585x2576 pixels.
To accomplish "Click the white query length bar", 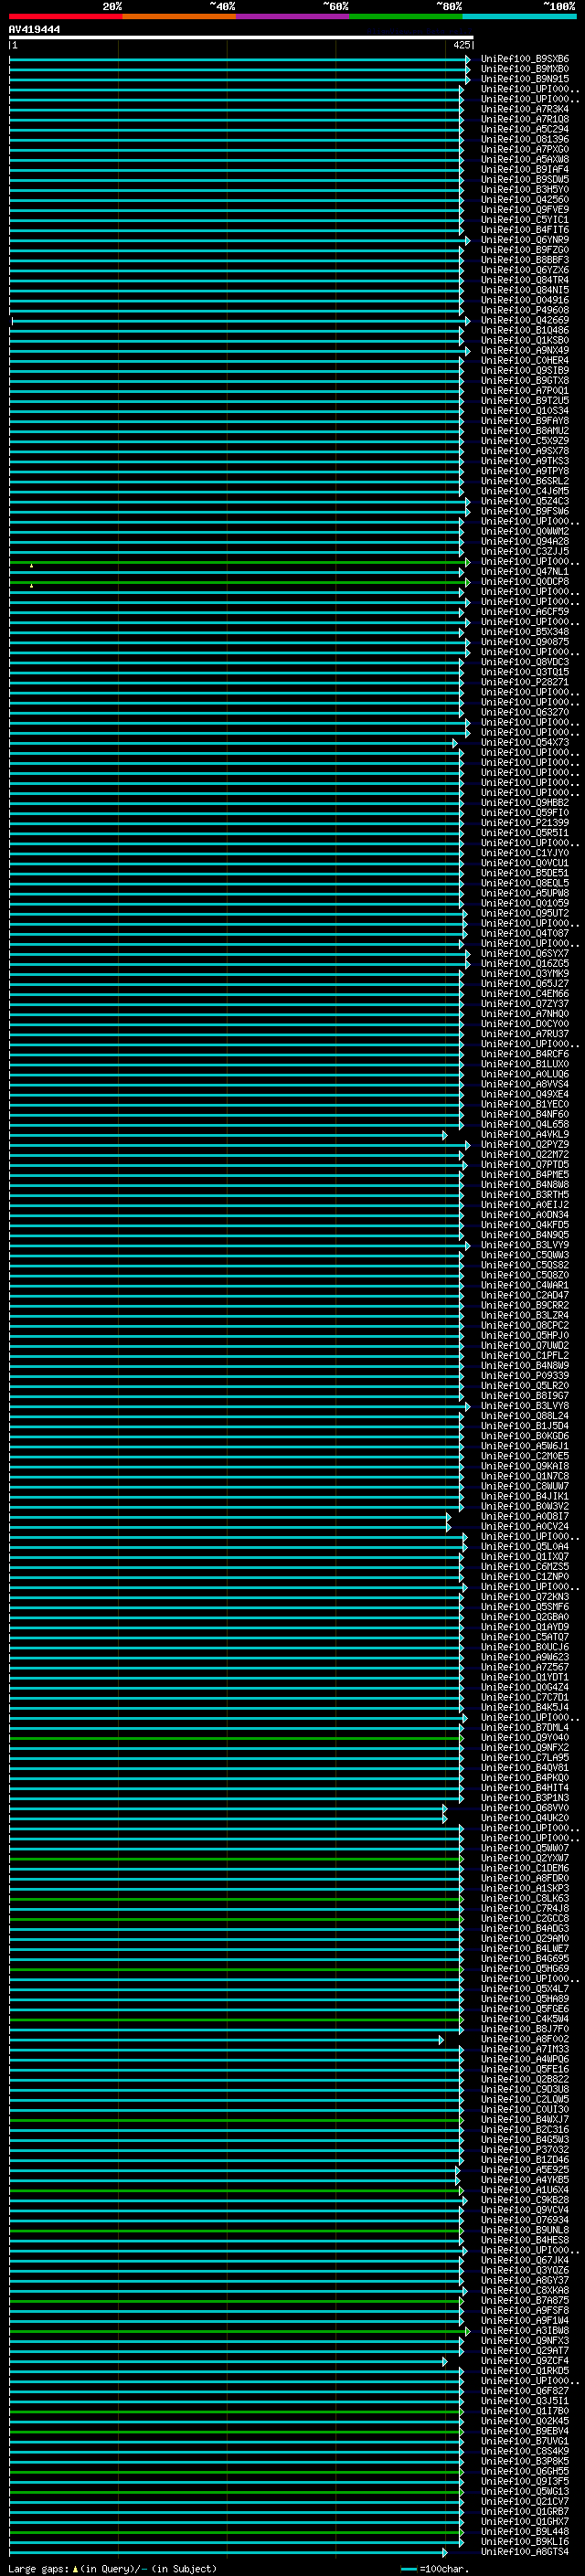I will [x=241, y=38].
